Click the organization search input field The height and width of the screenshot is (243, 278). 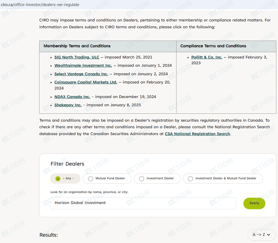(x=143, y=203)
